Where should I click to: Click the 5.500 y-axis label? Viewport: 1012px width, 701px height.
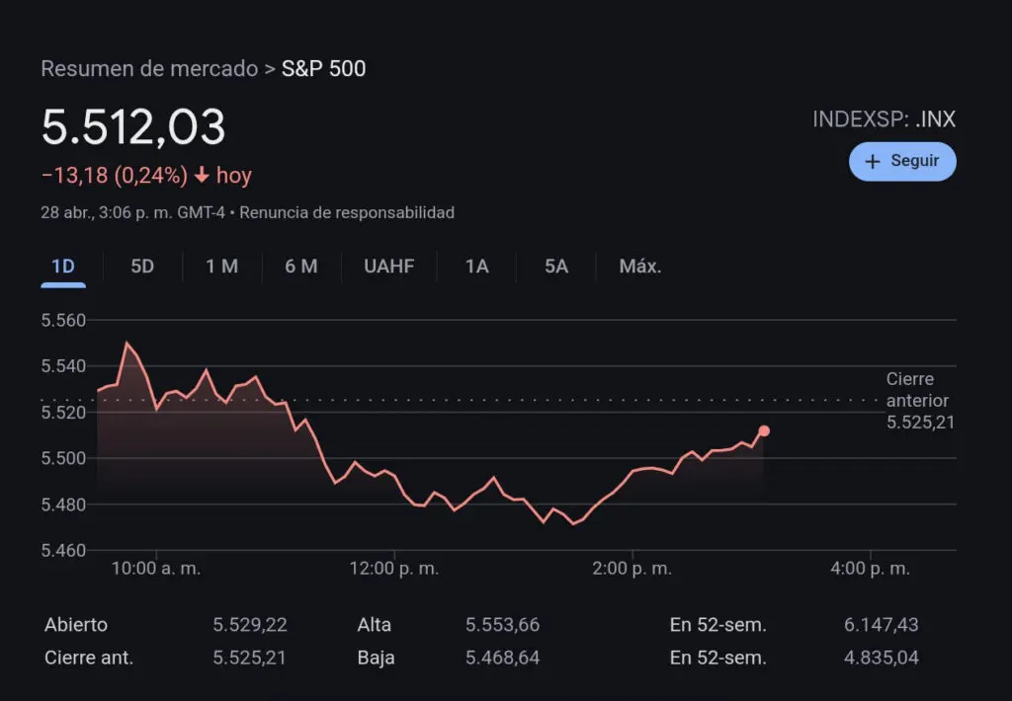[63, 458]
